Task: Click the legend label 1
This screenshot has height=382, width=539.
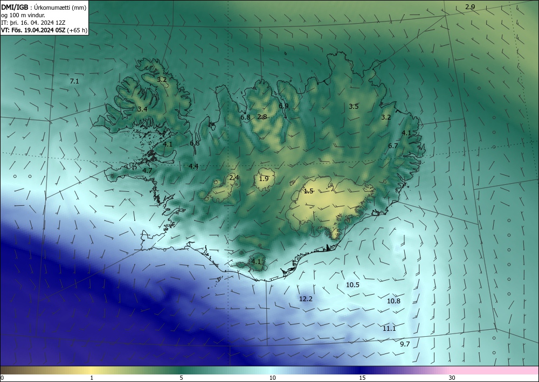Action: 92,378
